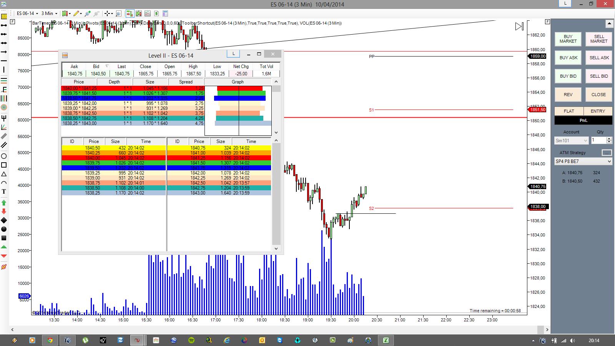This screenshot has width=615, height=346.
Task: Open Excel from the taskbar
Action: coord(386,340)
